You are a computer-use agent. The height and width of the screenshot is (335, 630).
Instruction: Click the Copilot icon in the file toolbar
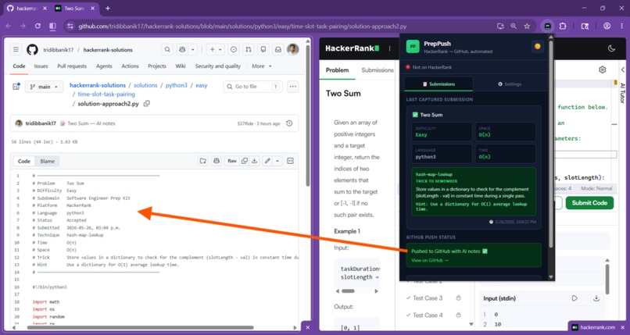coord(217,161)
